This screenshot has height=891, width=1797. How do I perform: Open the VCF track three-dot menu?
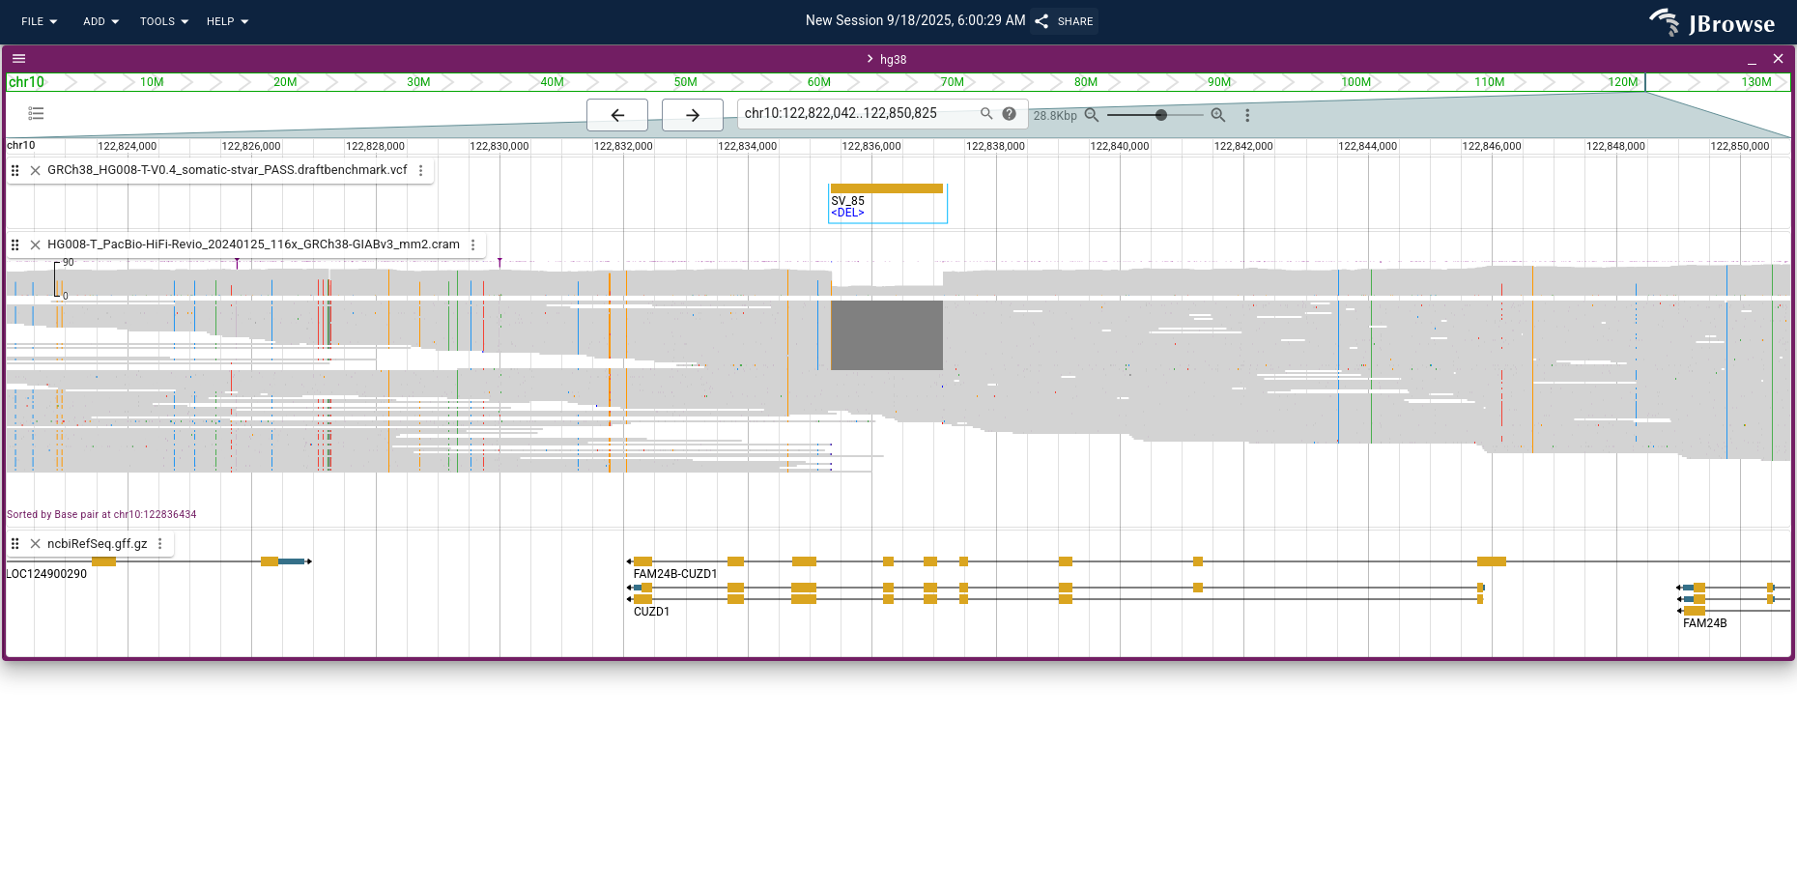[421, 170]
